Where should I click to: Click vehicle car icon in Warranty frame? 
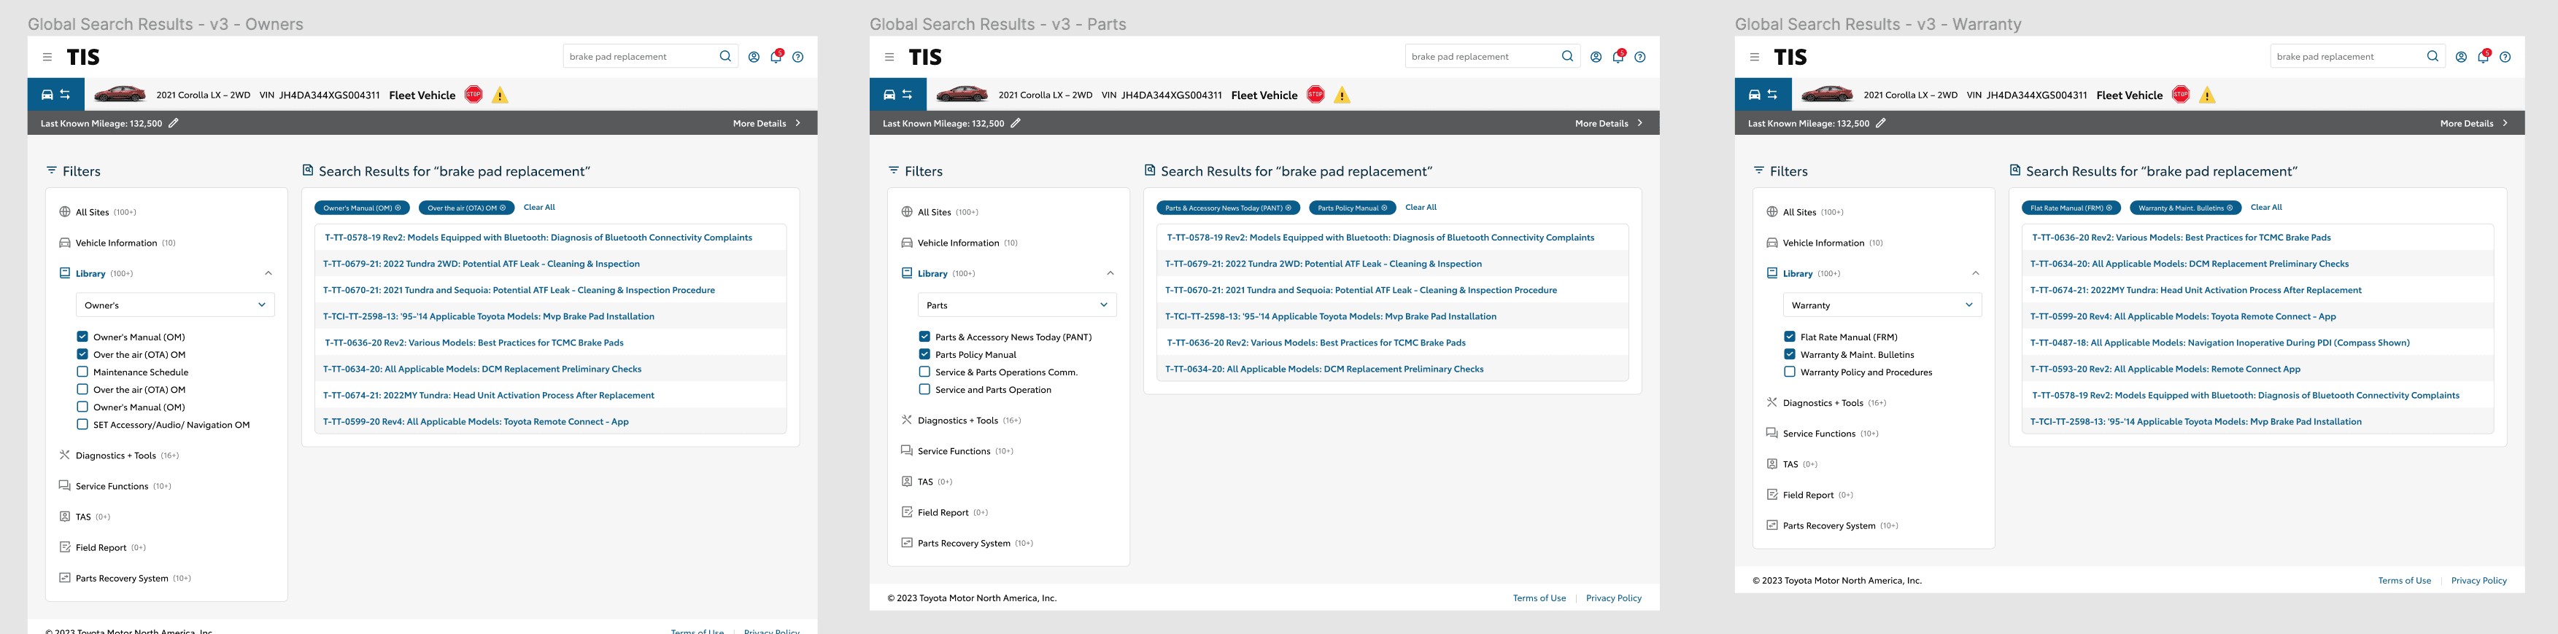point(1754,94)
